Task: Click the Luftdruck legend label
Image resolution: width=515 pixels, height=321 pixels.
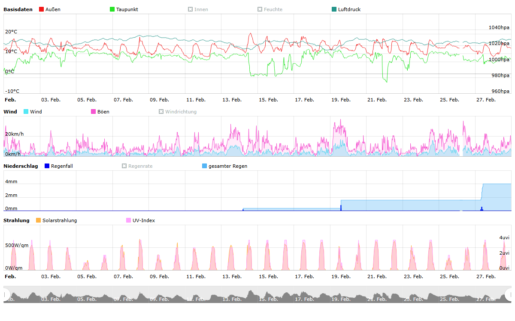Action: point(349,9)
